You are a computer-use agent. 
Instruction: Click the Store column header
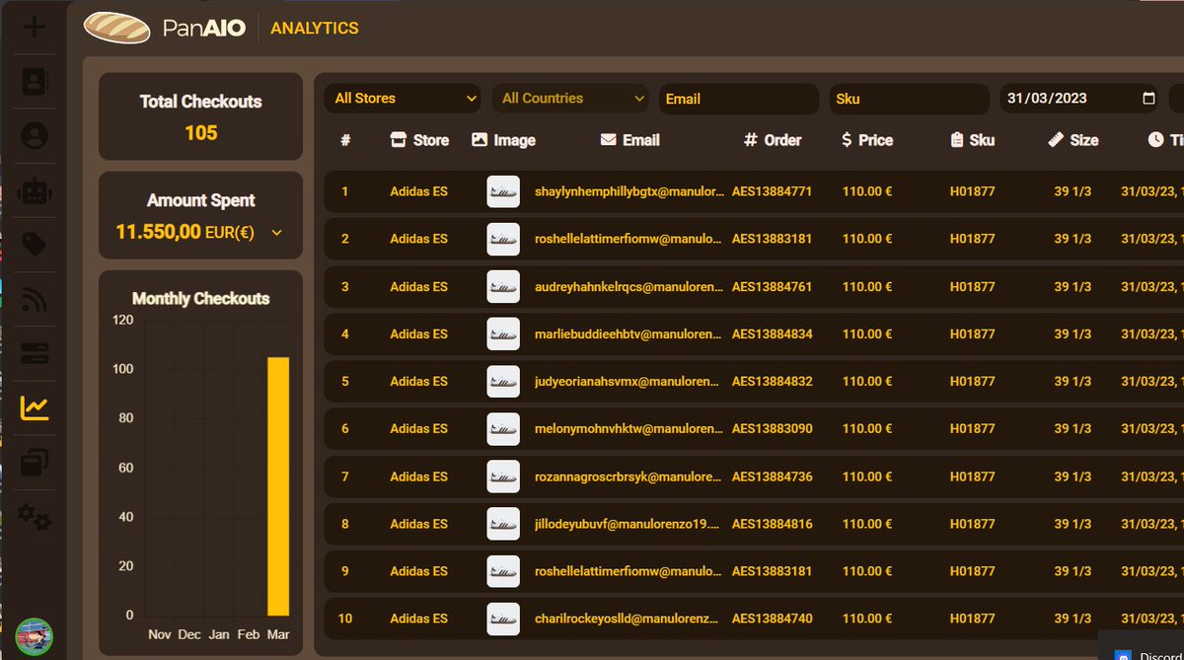point(419,140)
